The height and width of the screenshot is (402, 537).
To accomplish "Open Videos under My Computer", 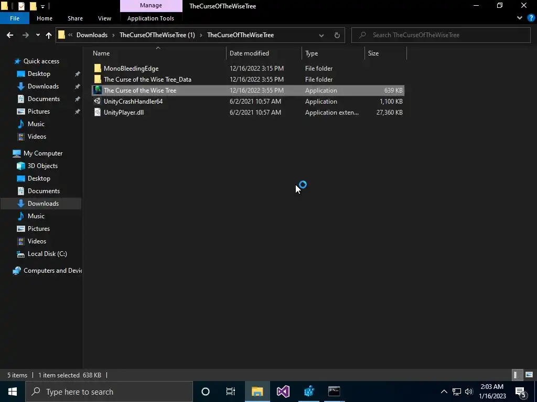I will coord(37,241).
